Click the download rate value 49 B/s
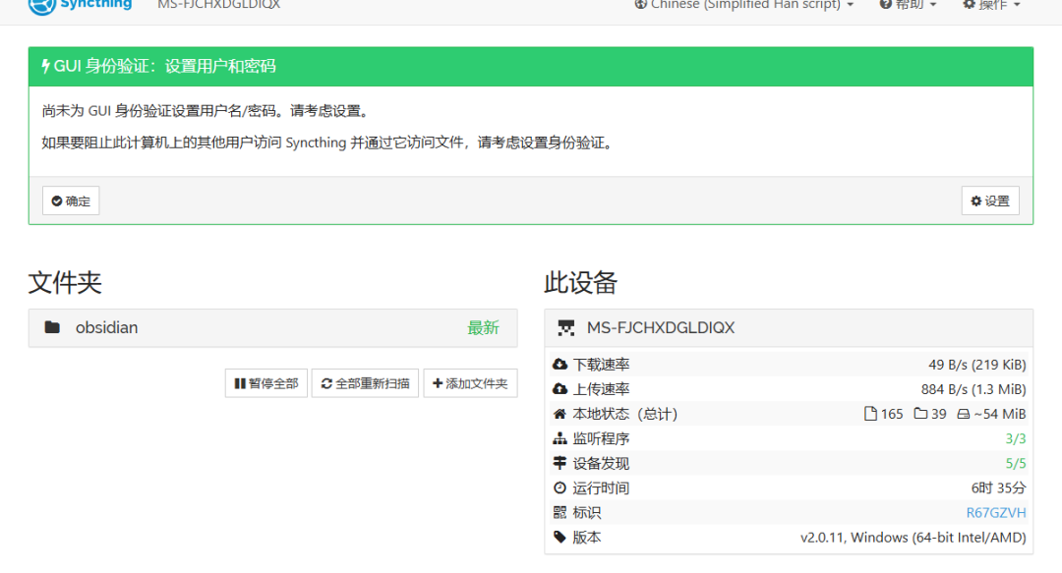Image resolution: width=1062 pixels, height=573 pixels. (x=976, y=365)
